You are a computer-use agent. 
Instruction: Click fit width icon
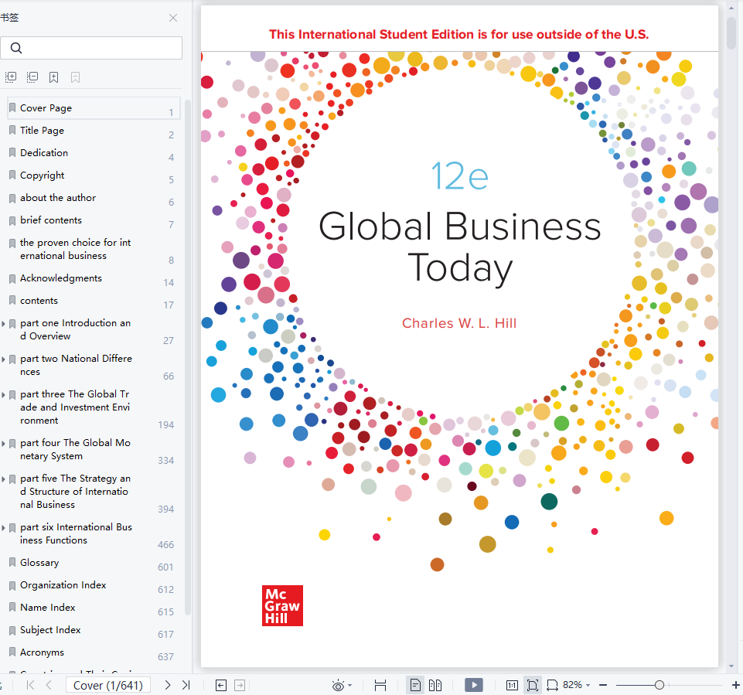tap(552, 686)
